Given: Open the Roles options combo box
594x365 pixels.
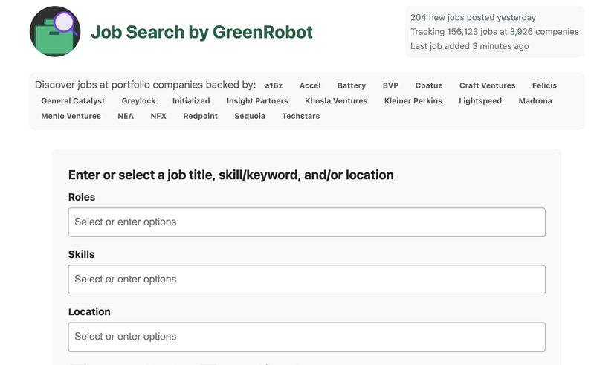Looking at the screenshot, I should pos(306,222).
